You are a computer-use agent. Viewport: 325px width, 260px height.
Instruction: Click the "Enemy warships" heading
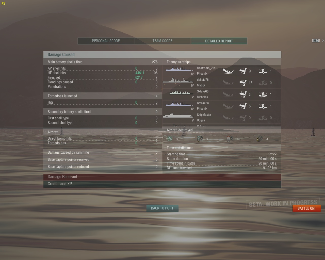coord(178,62)
